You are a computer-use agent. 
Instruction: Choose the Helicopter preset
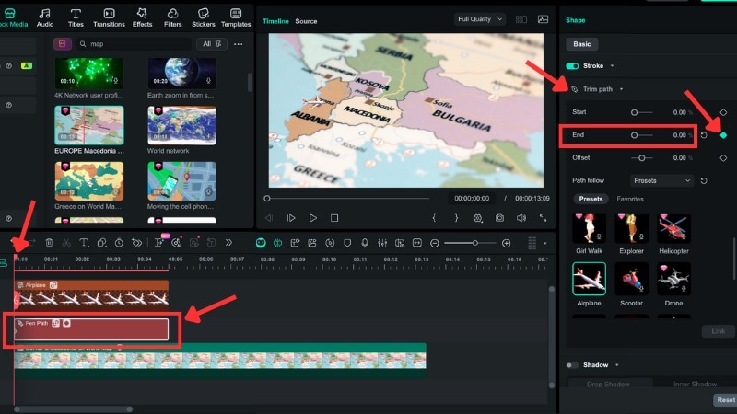point(673,228)
